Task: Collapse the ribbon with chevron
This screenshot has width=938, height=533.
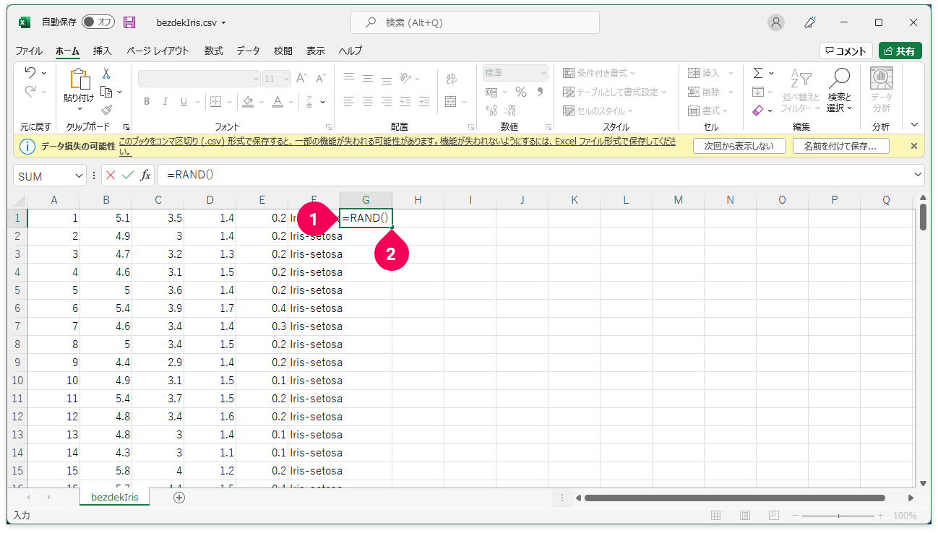Action: pos(915,124)
